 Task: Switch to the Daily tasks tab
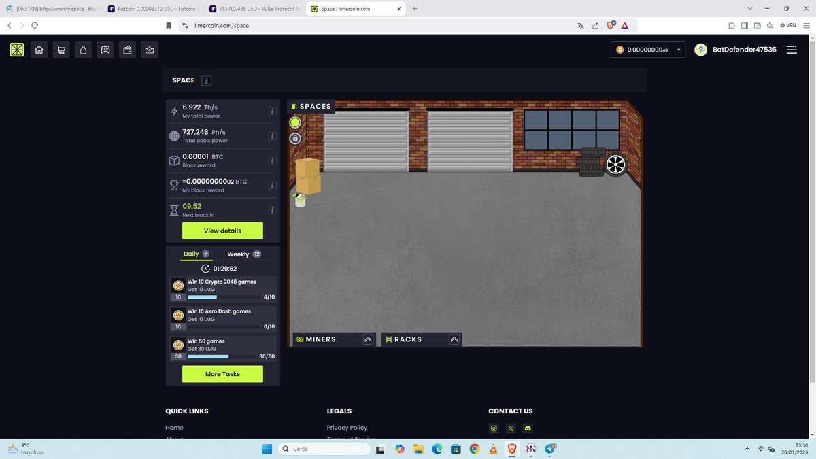pyautogui.click(x=197, y=254)
